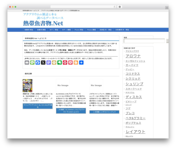Viewport: 176px width, 149px height.
Task: Click the browser address bar
Action: coord(83,7)
